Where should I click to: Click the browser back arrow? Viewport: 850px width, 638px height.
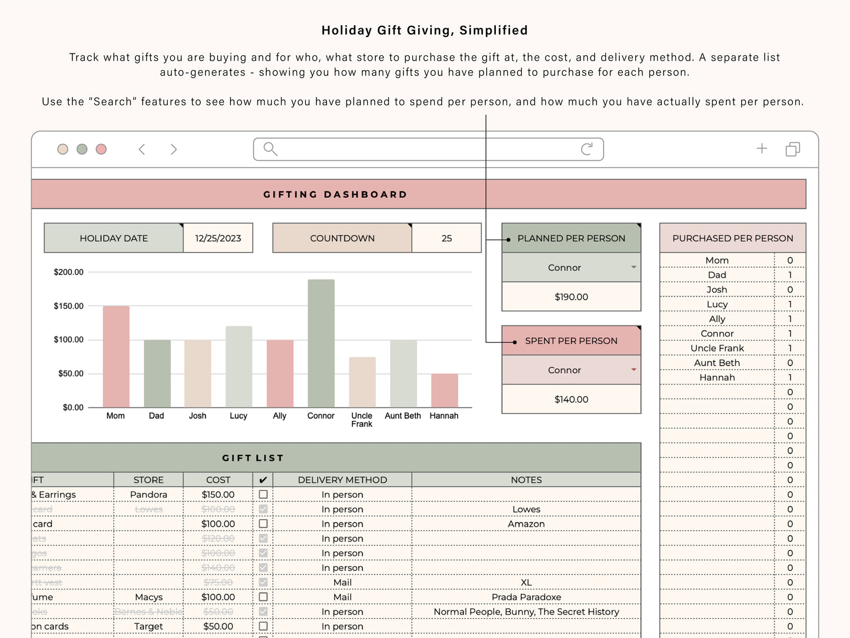(x=142, y=149)
